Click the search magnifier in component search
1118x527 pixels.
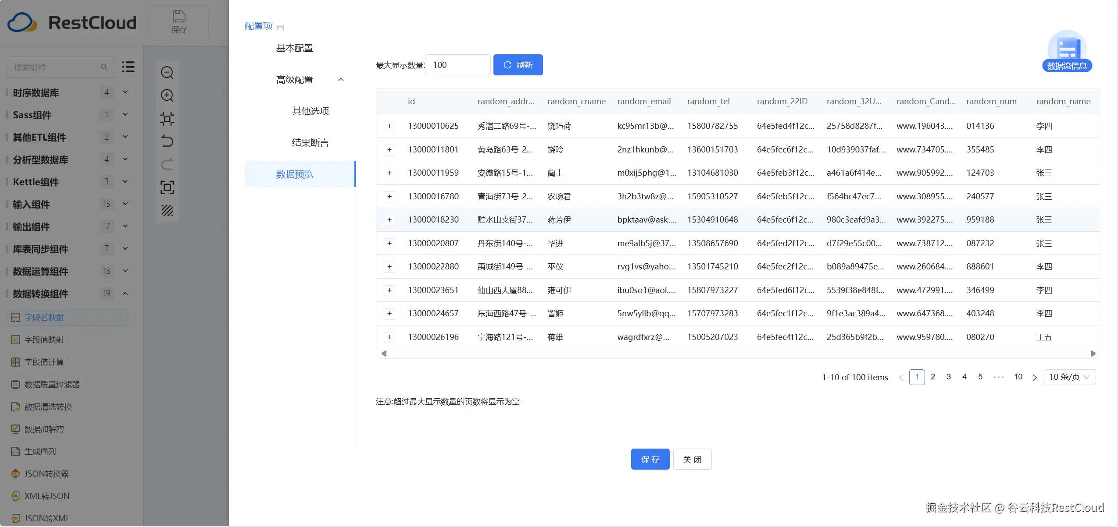click(104, 67)
